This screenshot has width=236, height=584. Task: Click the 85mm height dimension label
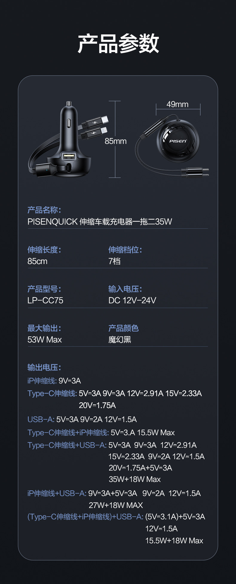(116, 141)
